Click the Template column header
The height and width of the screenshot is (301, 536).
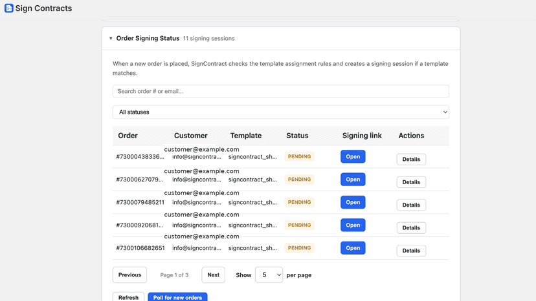pos(246,136)
